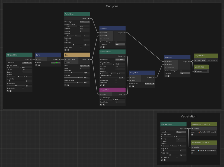Open the Mode dropdown showing By Count
The width and height of the screenshot is (224, 167).
click(x=85, y=65)
